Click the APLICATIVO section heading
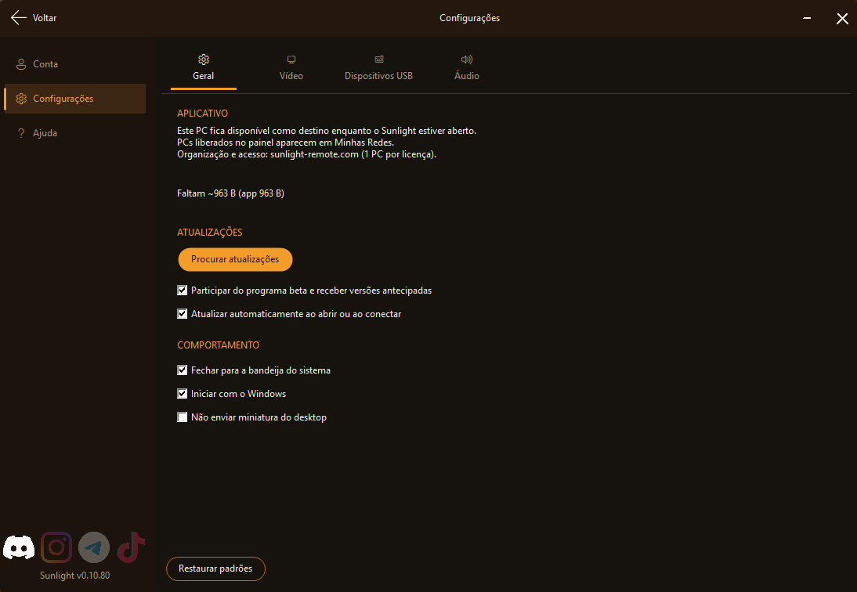Screen dimensions: 857x592 coord(202,113)
